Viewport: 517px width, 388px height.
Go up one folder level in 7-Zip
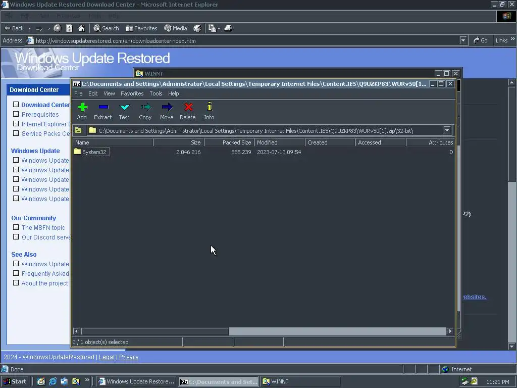78,130
